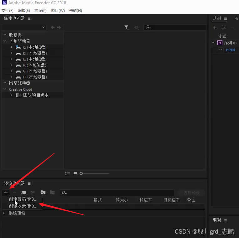This screenshot has height=238, width=239.
Task: Expand the C: local disk
Action: point(11,47)
